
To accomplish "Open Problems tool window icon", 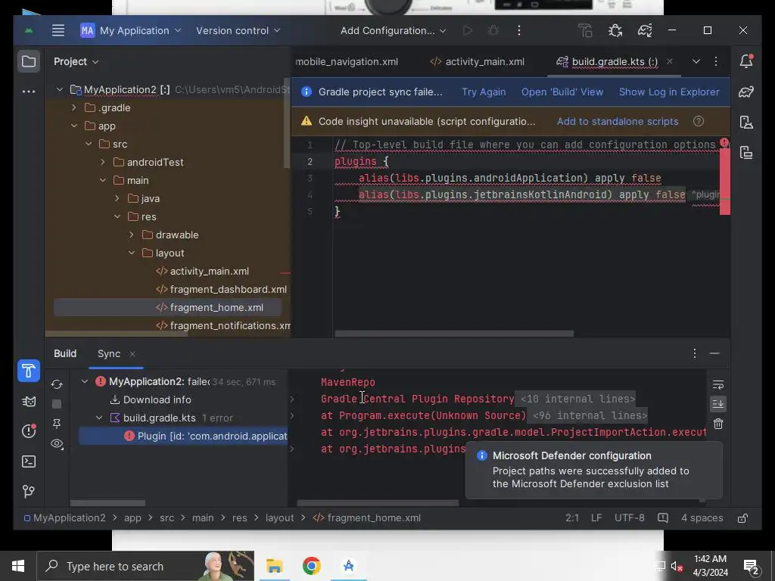I will [x=29, y=430].
